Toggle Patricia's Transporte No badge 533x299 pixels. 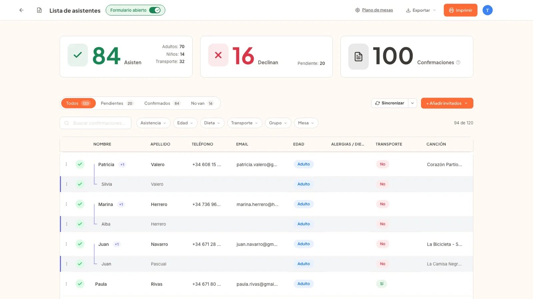click(382, 164)
